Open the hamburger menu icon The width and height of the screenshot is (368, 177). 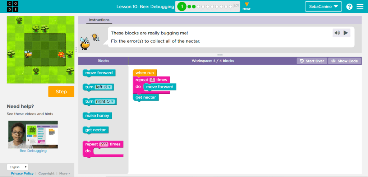(x=360, y=6)
